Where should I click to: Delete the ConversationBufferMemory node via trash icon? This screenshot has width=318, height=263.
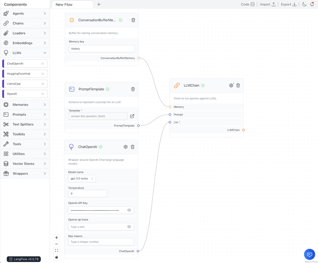point(133,20)
